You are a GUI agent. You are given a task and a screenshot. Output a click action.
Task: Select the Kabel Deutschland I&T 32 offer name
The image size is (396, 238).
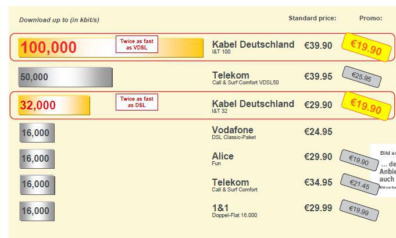[x=253, y=105]
